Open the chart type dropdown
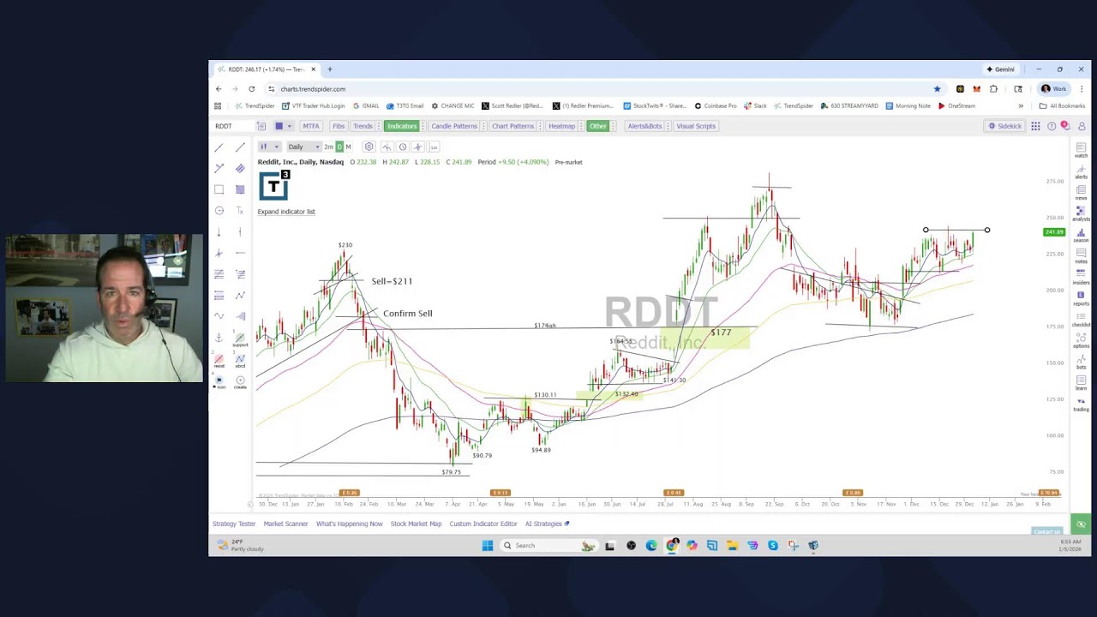The width and height of the screenshot is (1097, 617). (x=270, y=147)
